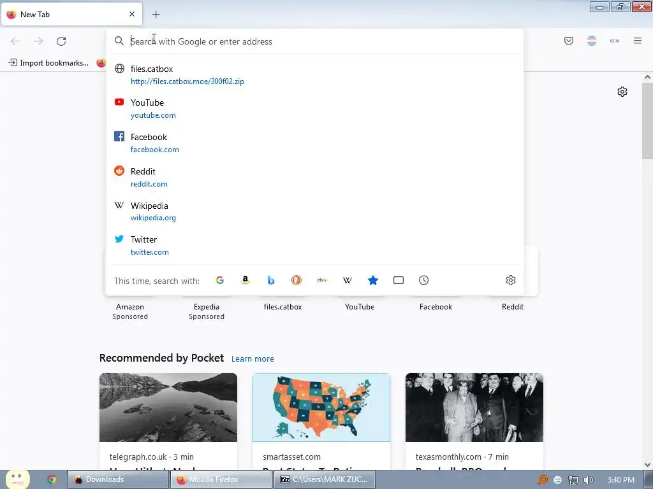Click the back navigation arrow

[15, 41]
